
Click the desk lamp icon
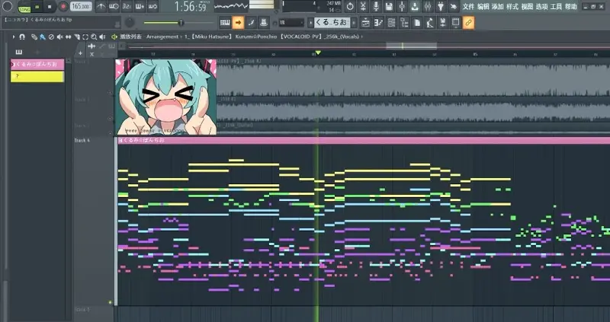[430, 23]
